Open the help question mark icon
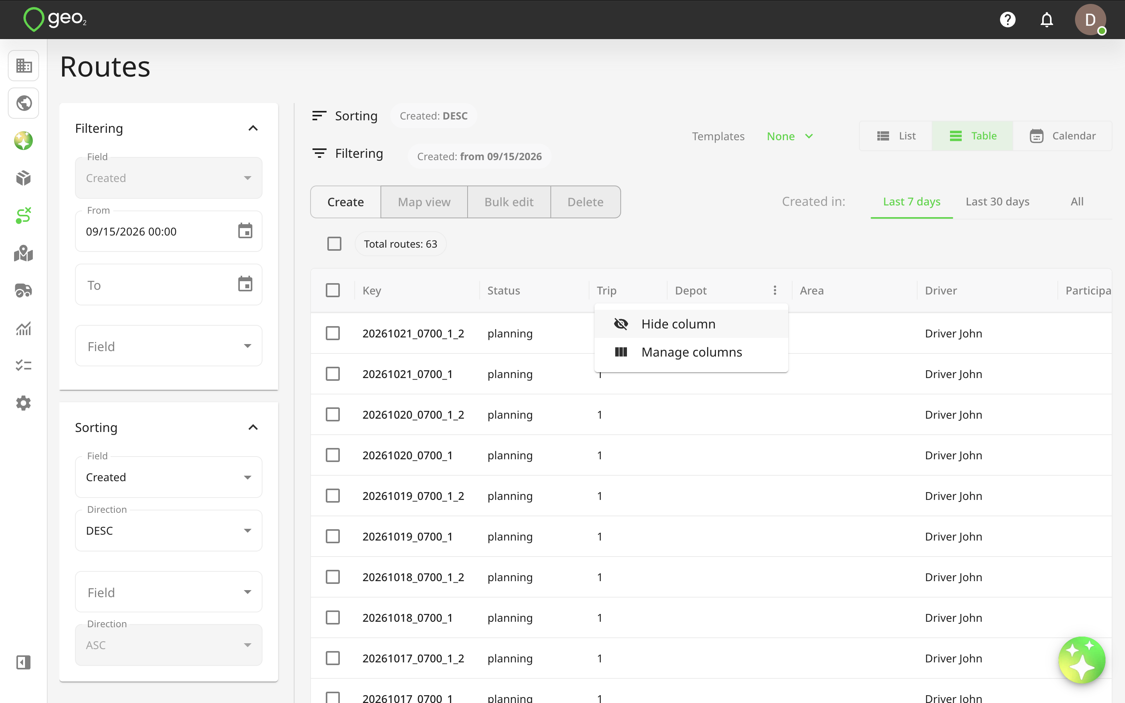The image size is (1125, 703). tap(1007, 20)
